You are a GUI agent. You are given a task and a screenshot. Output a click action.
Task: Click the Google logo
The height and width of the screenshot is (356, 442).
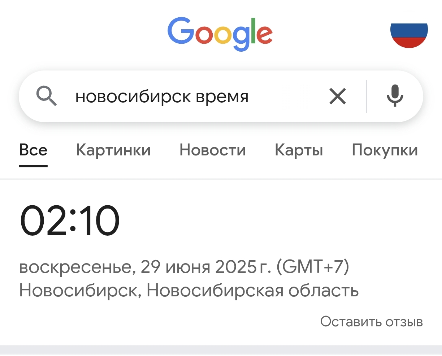point(220,34)
